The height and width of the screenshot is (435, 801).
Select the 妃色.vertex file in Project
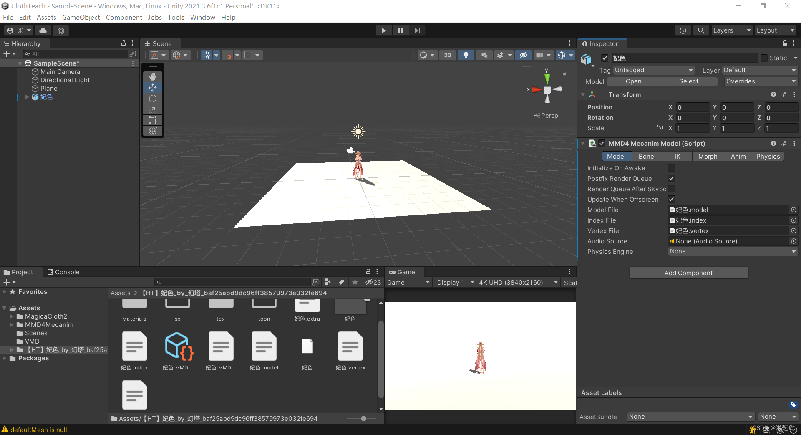point(350,351)
